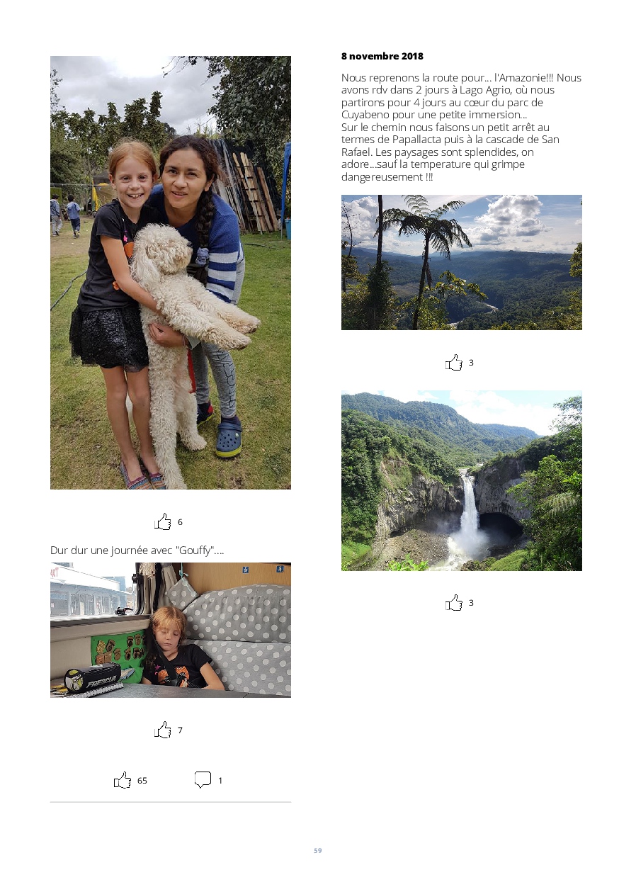
Task: Click thumbs-up icon under sleeping girl photo
Action: coord(163,730)
